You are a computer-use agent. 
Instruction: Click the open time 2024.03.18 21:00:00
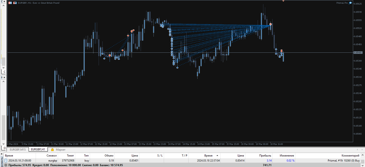tap(20, 160)
